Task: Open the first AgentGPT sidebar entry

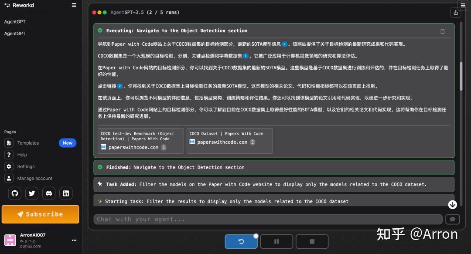Action: tap(15, 22)
